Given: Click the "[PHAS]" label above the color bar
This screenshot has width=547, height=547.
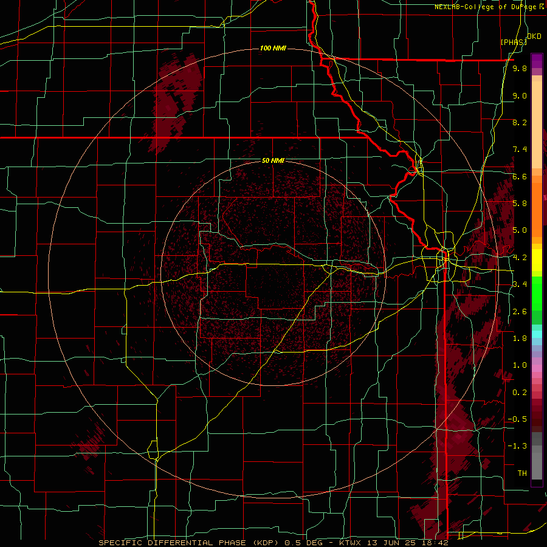Looking at the screenshot, I should click(x=514, y=42).
